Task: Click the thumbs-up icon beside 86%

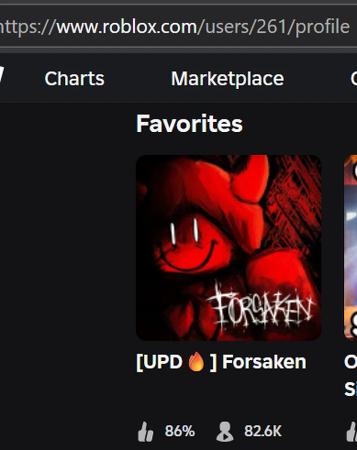Action: pos(146,431)
